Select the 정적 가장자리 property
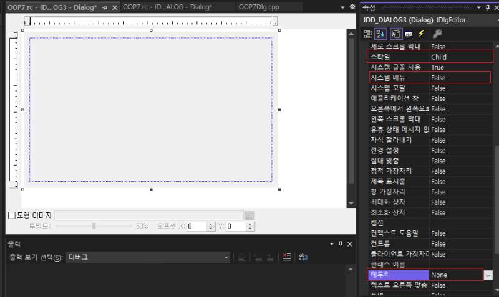The height and width of the screenshot is (297, 499). tap(391, 171)
